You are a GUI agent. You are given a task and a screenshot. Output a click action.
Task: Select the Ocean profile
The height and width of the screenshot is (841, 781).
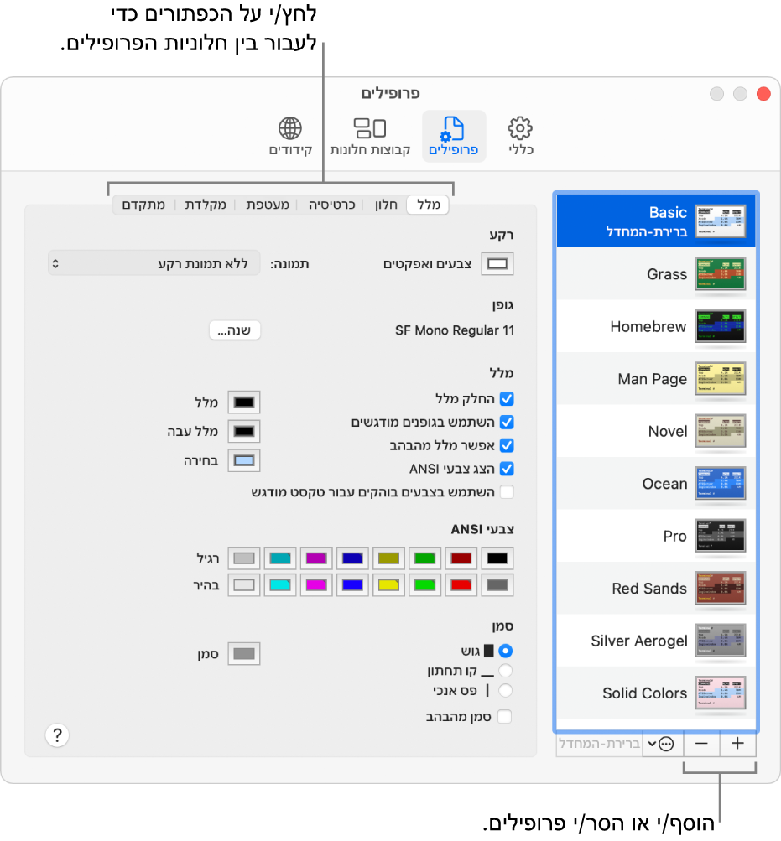pos(656,483)
